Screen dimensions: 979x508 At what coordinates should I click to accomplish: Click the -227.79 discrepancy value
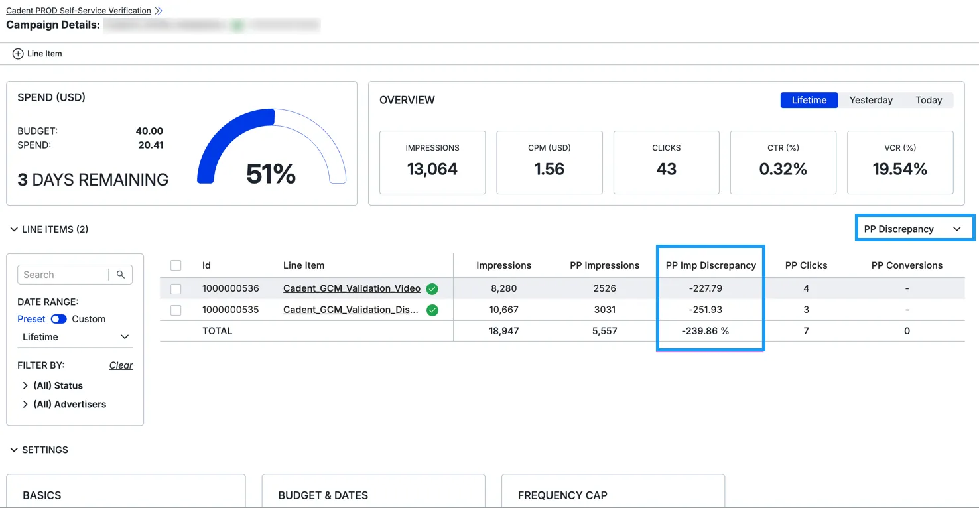coord(705,288)
